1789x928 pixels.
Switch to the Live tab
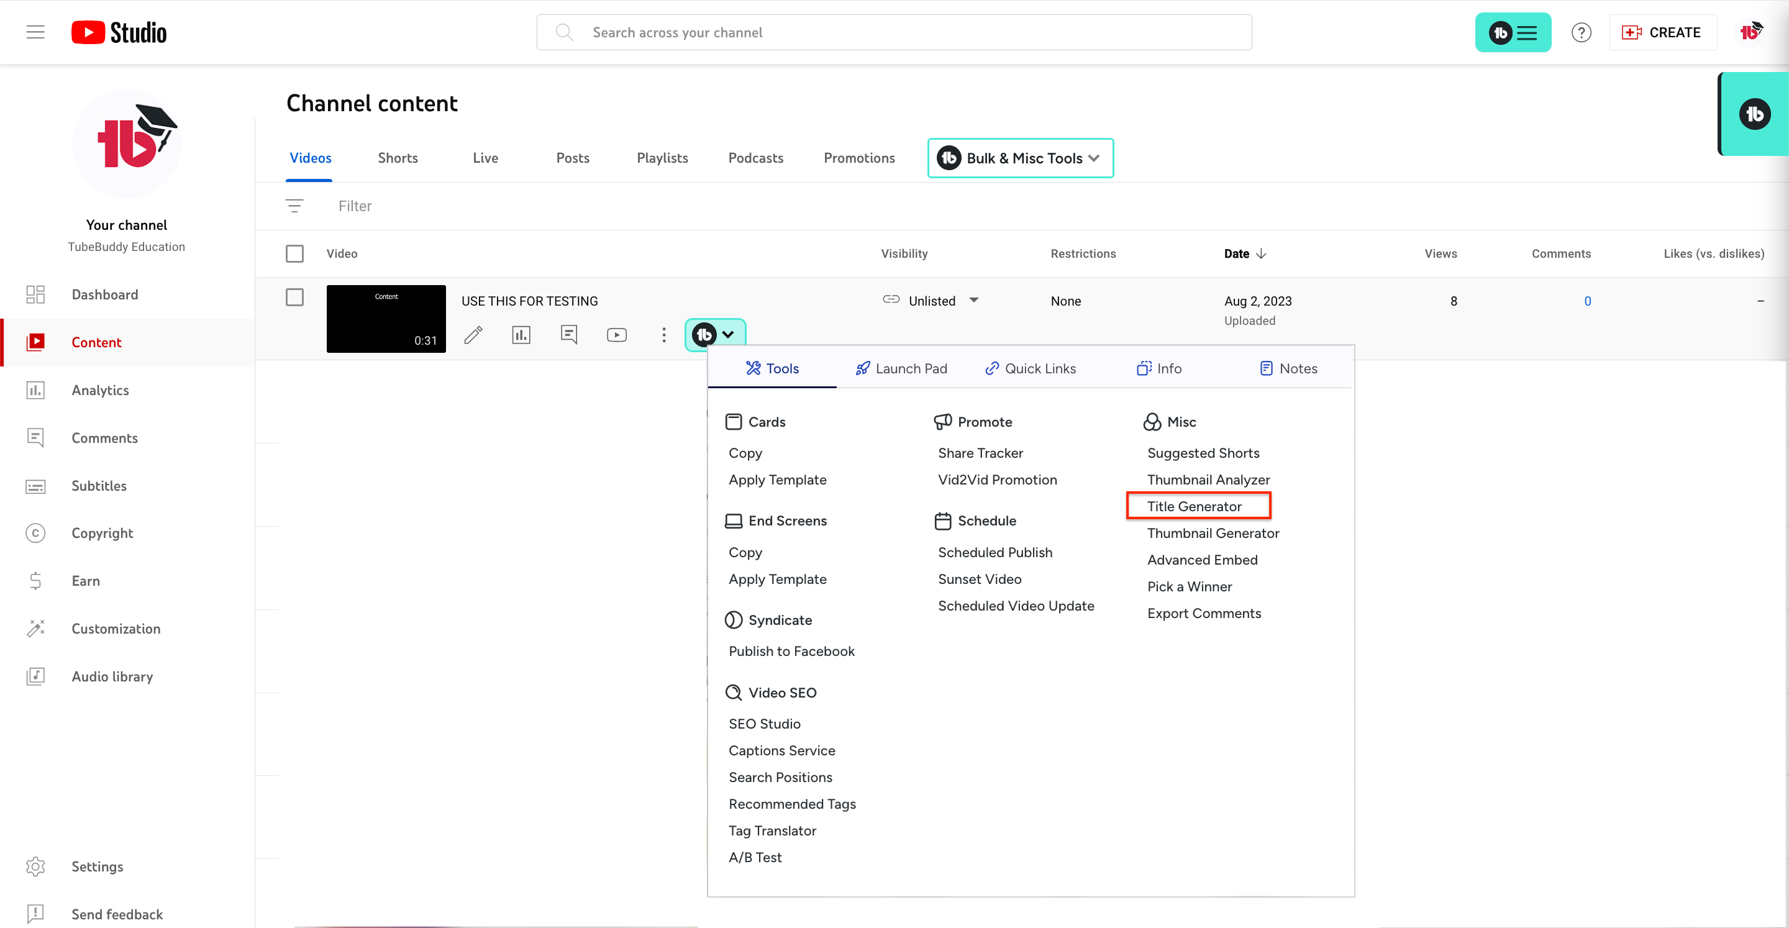click(485, 158)
